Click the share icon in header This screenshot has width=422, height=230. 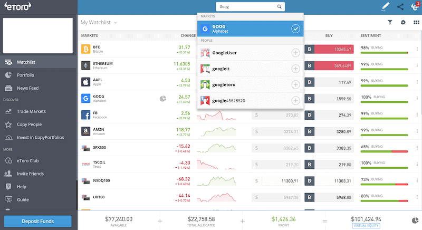[x=400, y=7]
